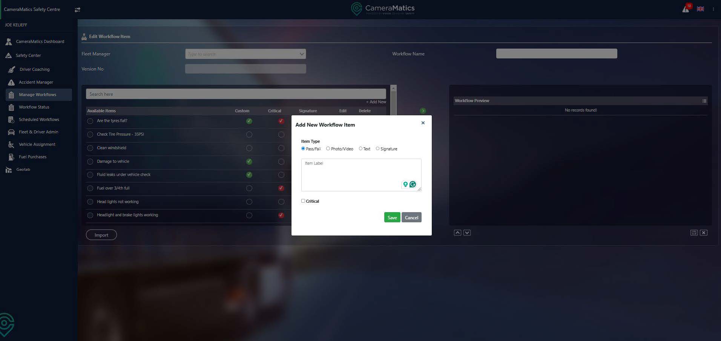Screen dimensions: 721x341
Task: Click the sidebar collapse arrows icon
Action: (x=77, y=10)
